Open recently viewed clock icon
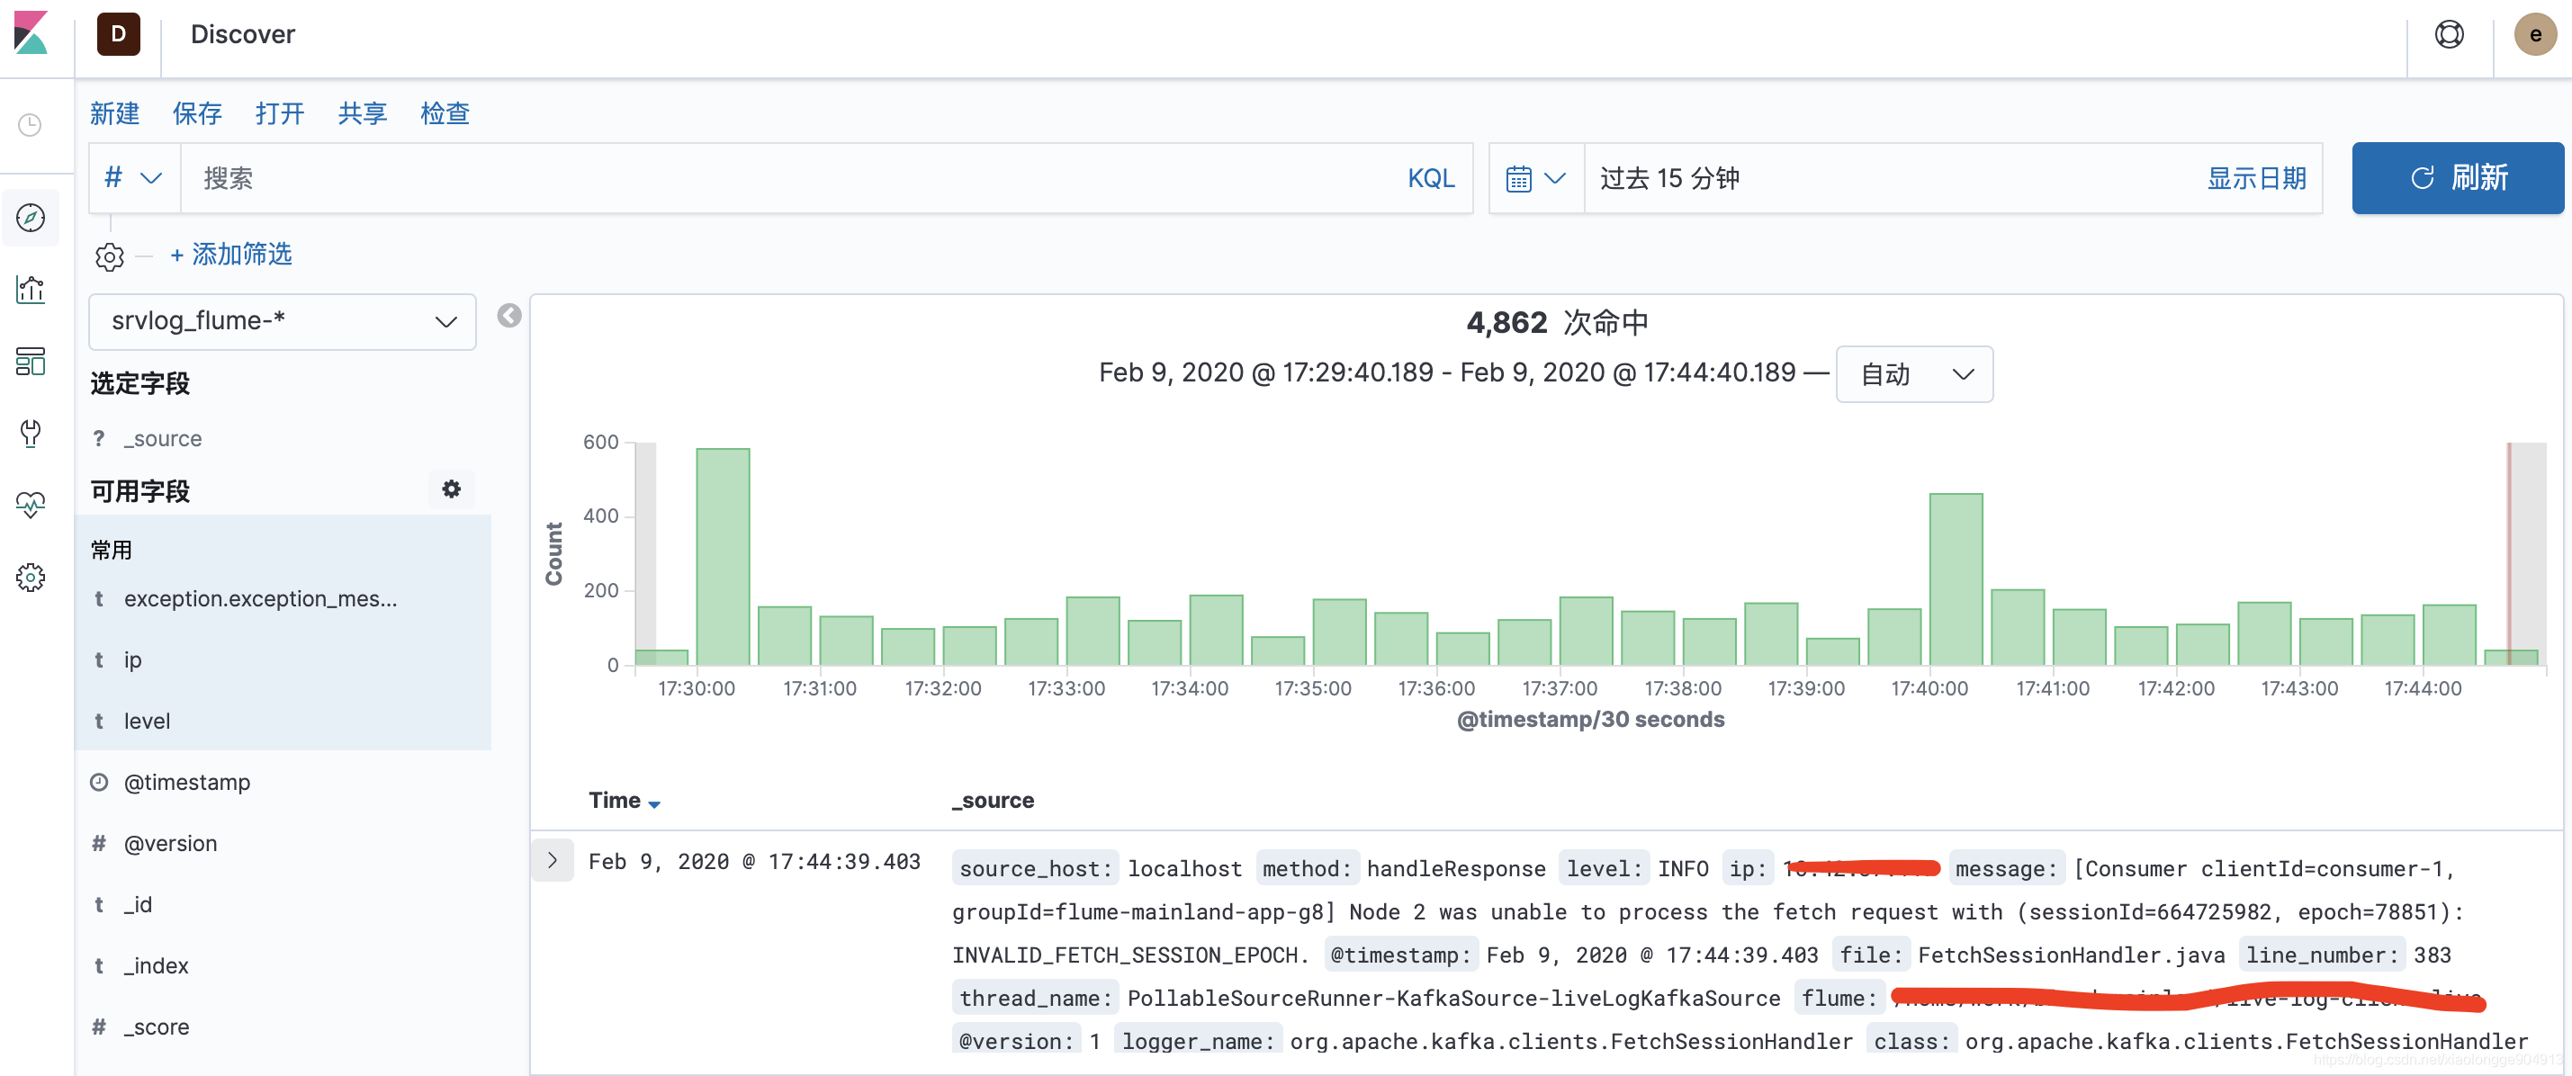2572x1076 pixels. coord(31,126)
